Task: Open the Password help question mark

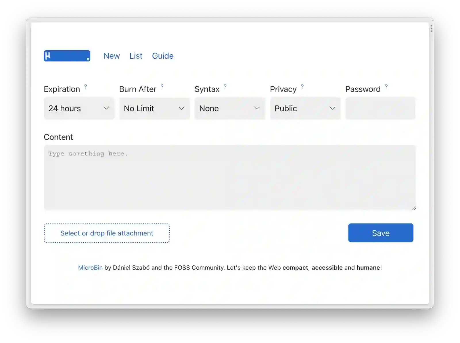Action: [386, 86]
